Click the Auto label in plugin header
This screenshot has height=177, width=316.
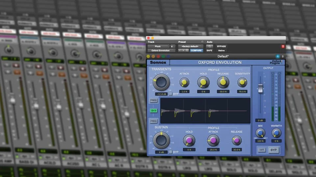click(x=209, y=42)
